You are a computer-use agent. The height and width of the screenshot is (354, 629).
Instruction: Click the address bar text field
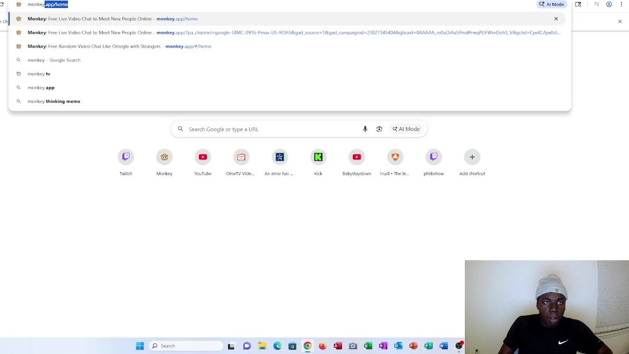tap(280, 4)
